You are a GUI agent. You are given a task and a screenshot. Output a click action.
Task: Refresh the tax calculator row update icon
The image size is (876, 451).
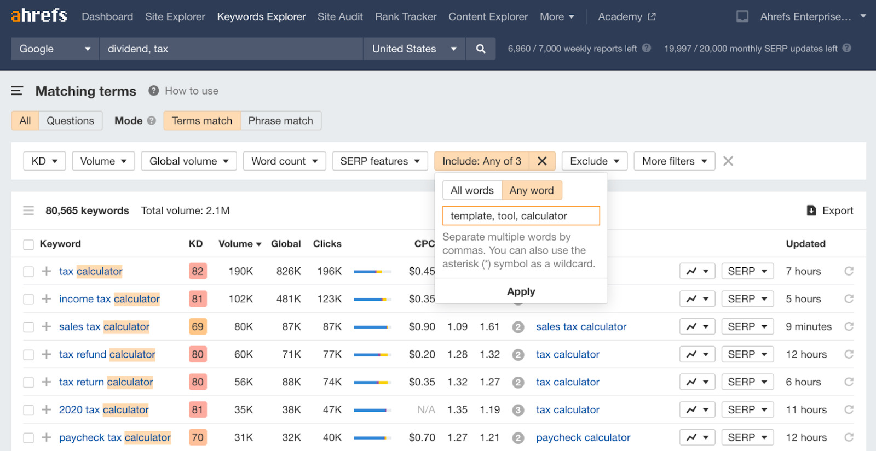tap(849, 271)
